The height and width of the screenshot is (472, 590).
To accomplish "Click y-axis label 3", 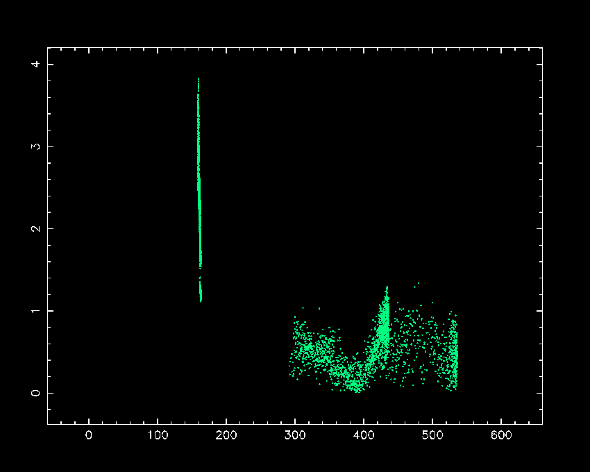I will [x=35, y=146].
